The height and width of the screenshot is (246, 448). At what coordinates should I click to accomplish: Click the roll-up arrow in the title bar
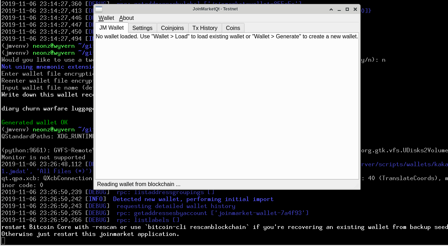point(331,9)
